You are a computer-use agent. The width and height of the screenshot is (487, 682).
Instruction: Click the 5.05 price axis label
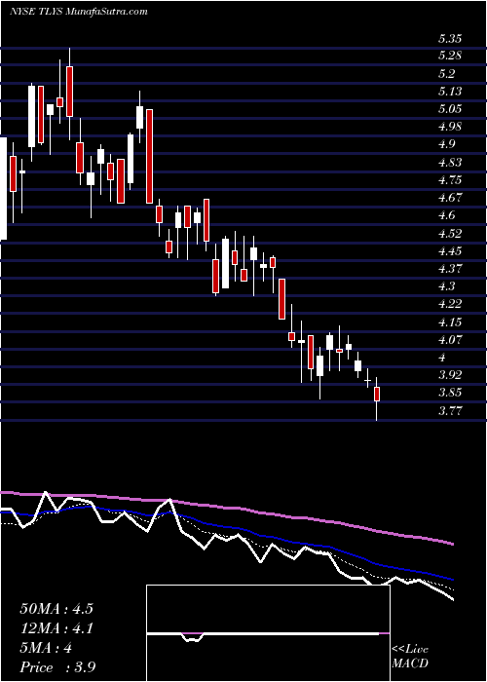pyautogui.click(x=450, y=109)
